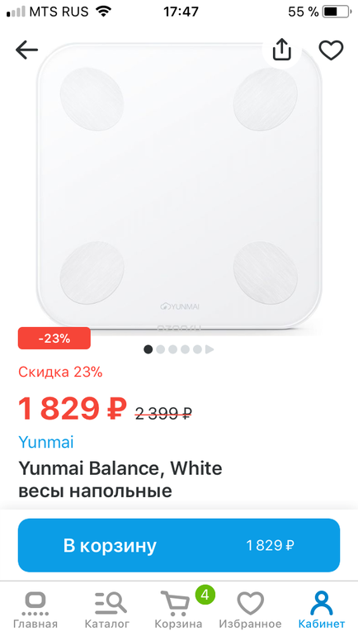358x636 pixels.
Task: Open Корзина cart icon
Action: pyautogui.click(x=175, y=604)
